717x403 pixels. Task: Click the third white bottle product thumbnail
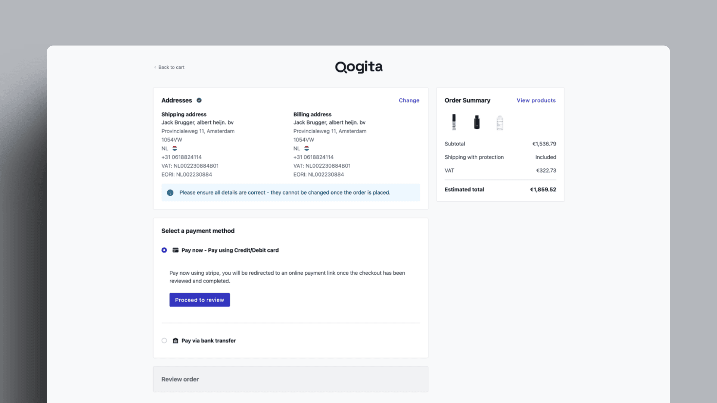pos(500,123)
